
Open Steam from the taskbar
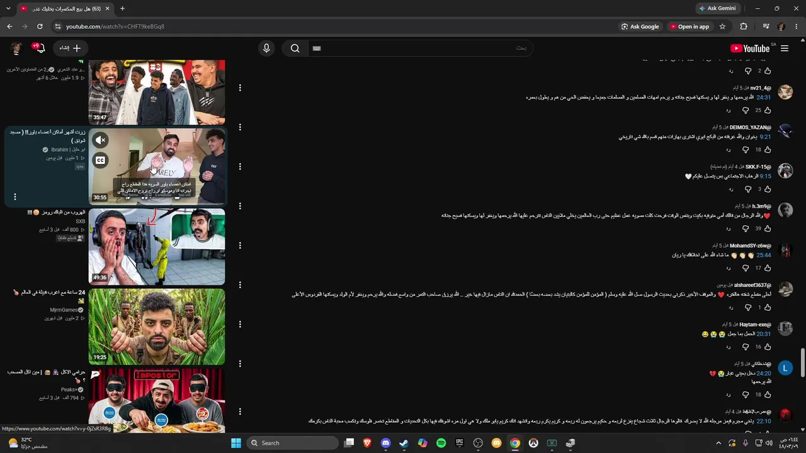pos(404,443)
